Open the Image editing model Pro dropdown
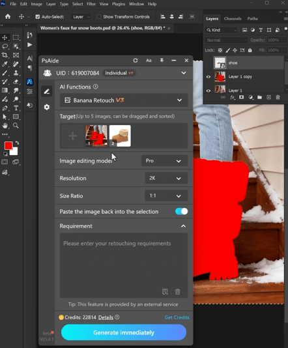The width and height of the screenshot is (288, 348). [164, 161]
